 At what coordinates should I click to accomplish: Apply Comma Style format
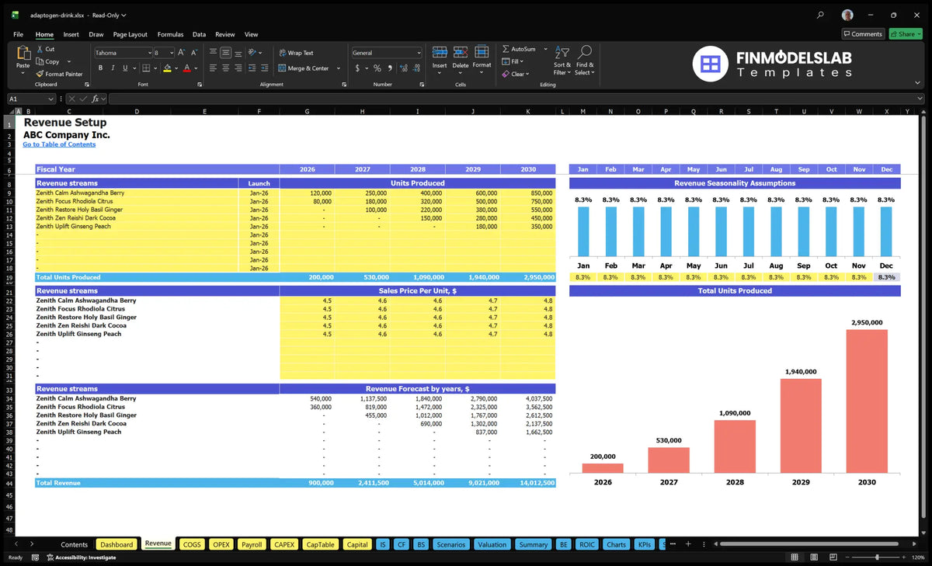click(x=389, y=68)
